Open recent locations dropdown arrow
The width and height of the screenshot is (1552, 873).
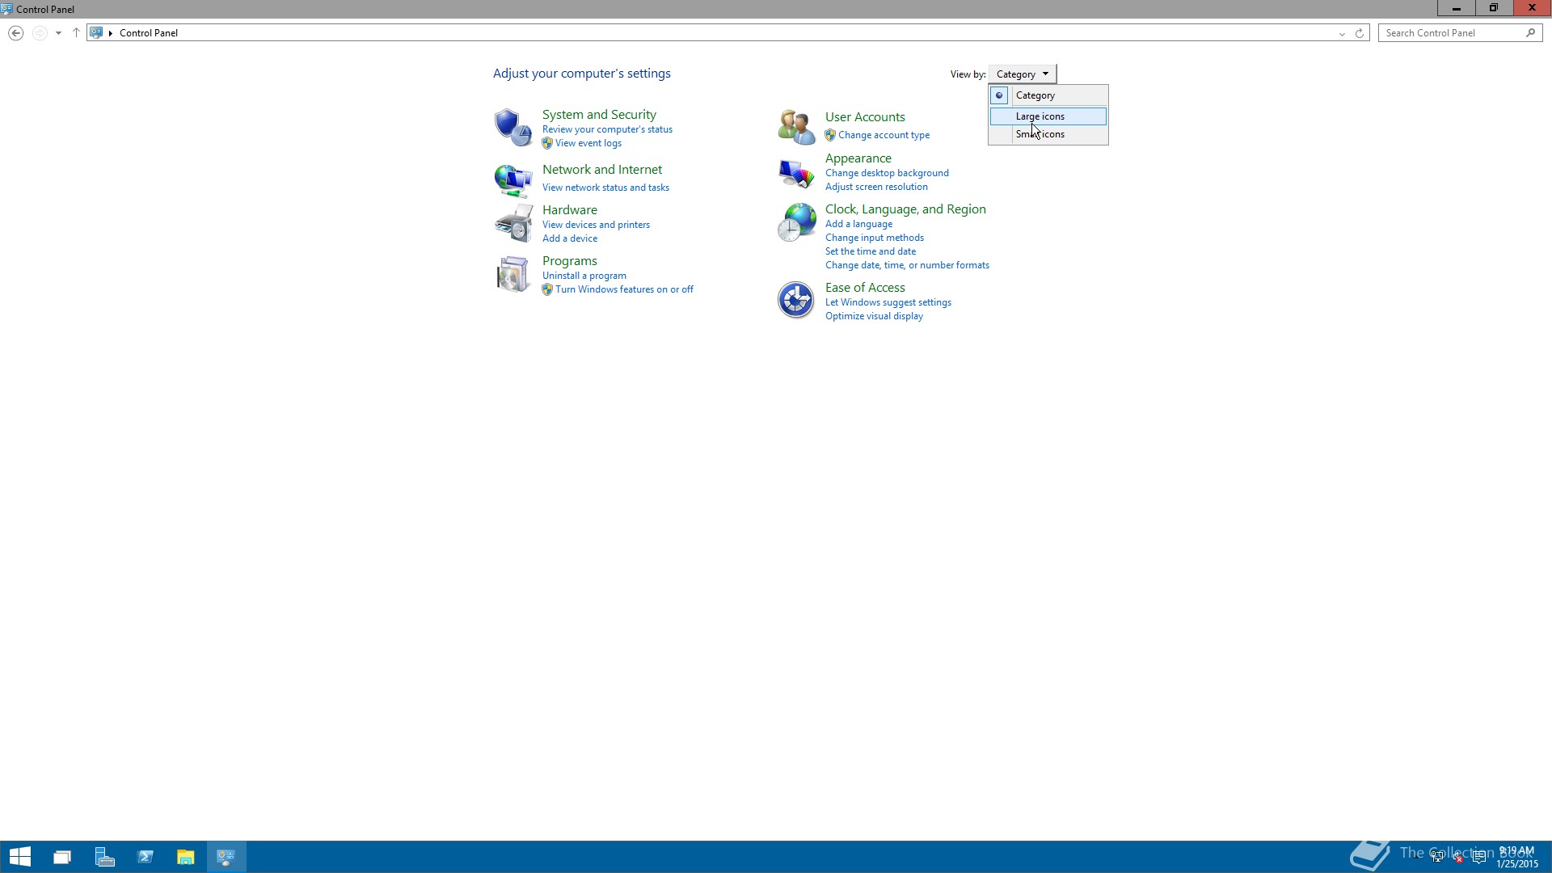pos(58,33)
